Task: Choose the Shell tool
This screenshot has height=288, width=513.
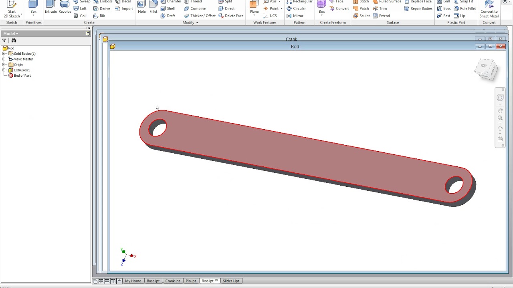Action: [x=168, y=8]
